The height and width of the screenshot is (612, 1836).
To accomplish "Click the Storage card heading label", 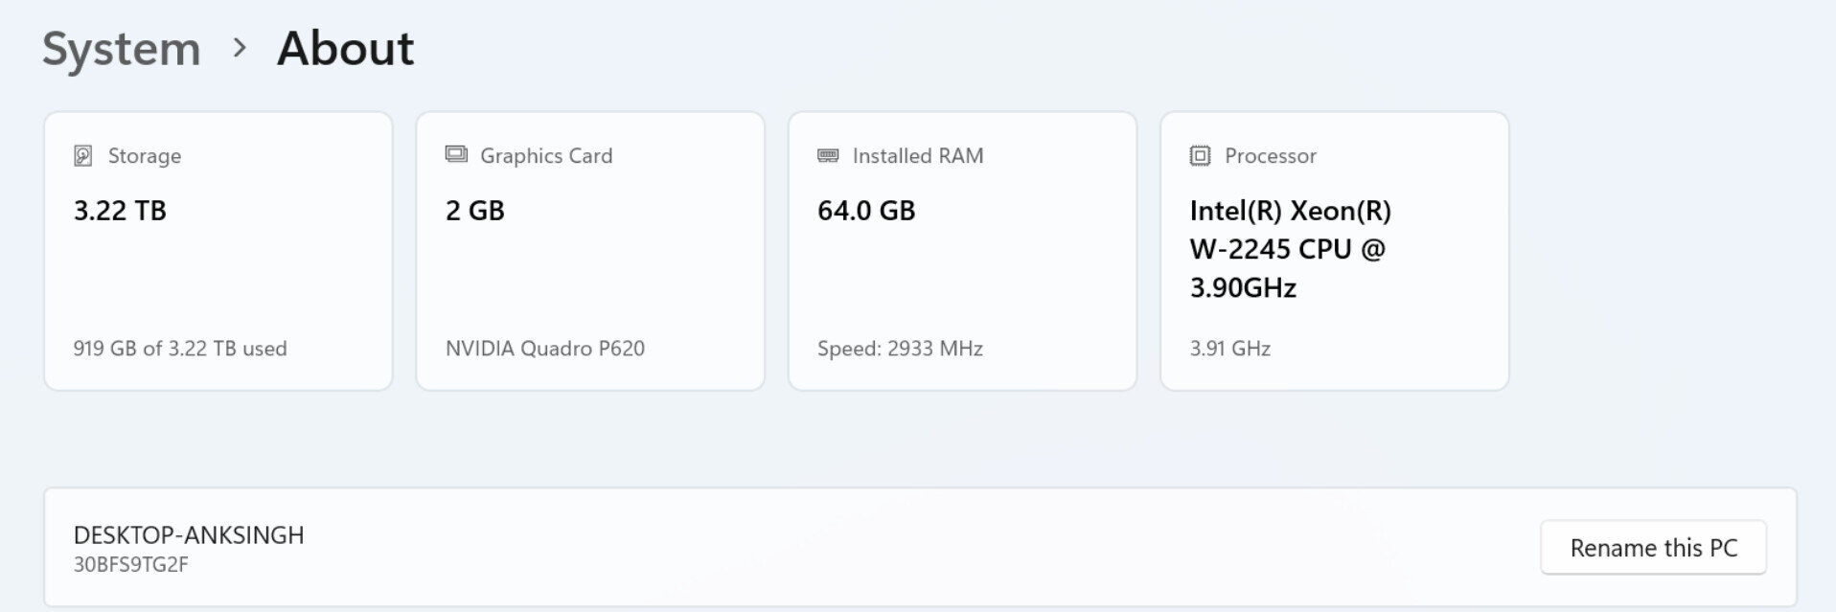I will pyautogui.click(x=145, y=155).
